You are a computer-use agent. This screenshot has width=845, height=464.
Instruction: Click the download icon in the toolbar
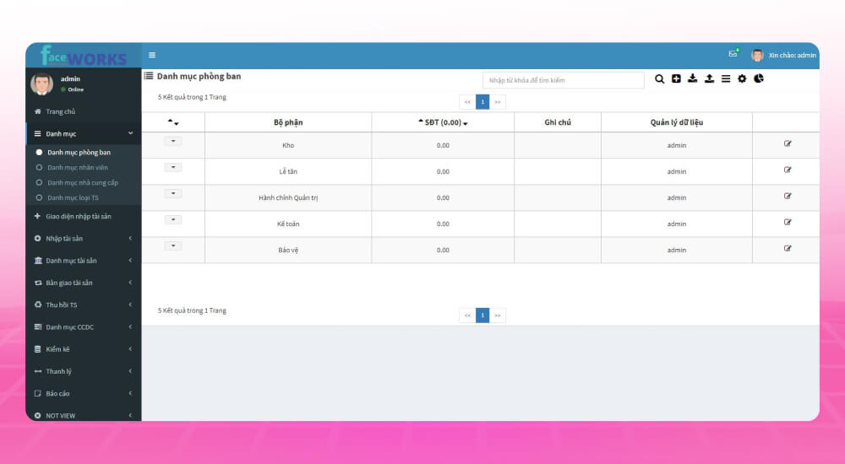692,78
